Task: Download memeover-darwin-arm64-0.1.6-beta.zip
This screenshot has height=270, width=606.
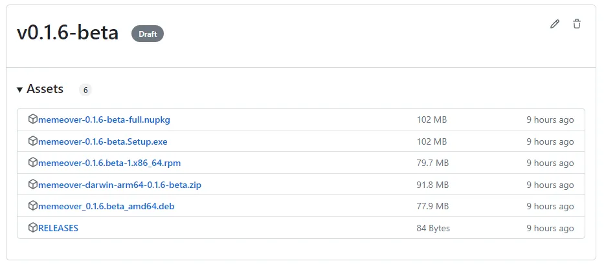Action: click(x=120, y=185)
